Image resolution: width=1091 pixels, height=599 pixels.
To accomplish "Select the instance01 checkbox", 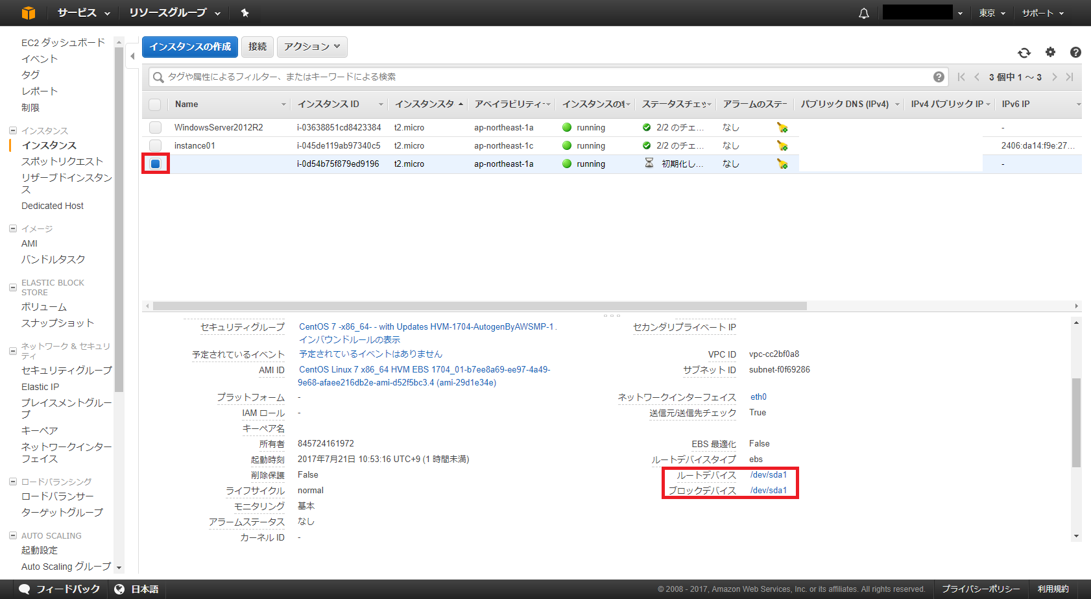I will [155, 145].
